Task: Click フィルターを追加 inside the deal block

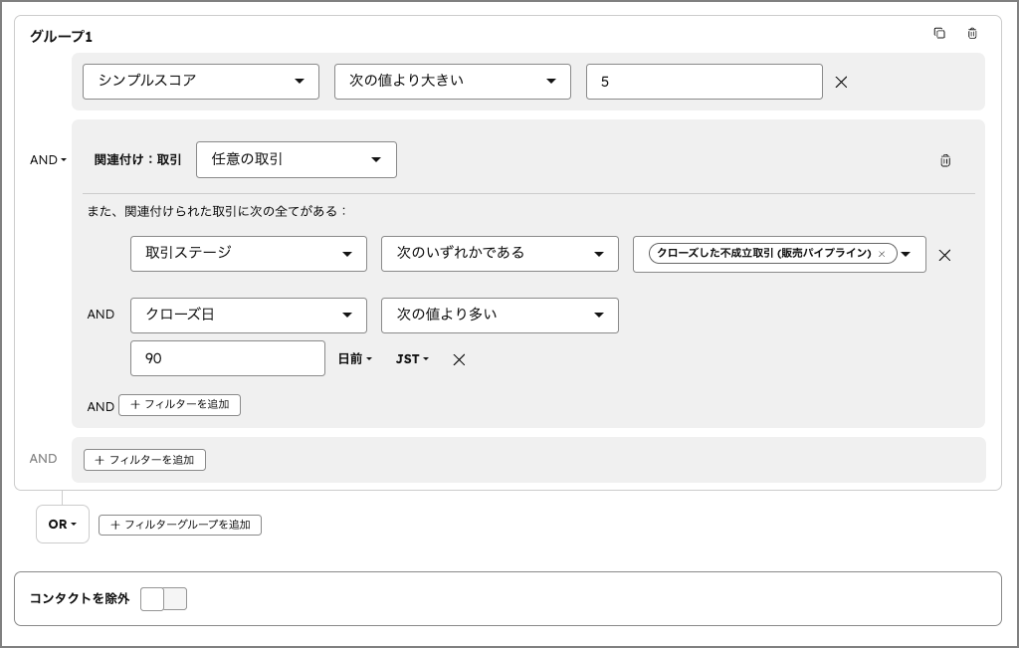Action: click(x=179, y=405)
